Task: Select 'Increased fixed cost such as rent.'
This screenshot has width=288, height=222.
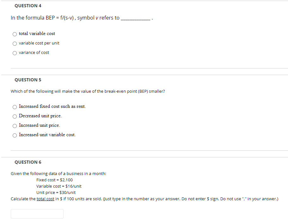Action: pyautogui.click(x=15, y=107)
